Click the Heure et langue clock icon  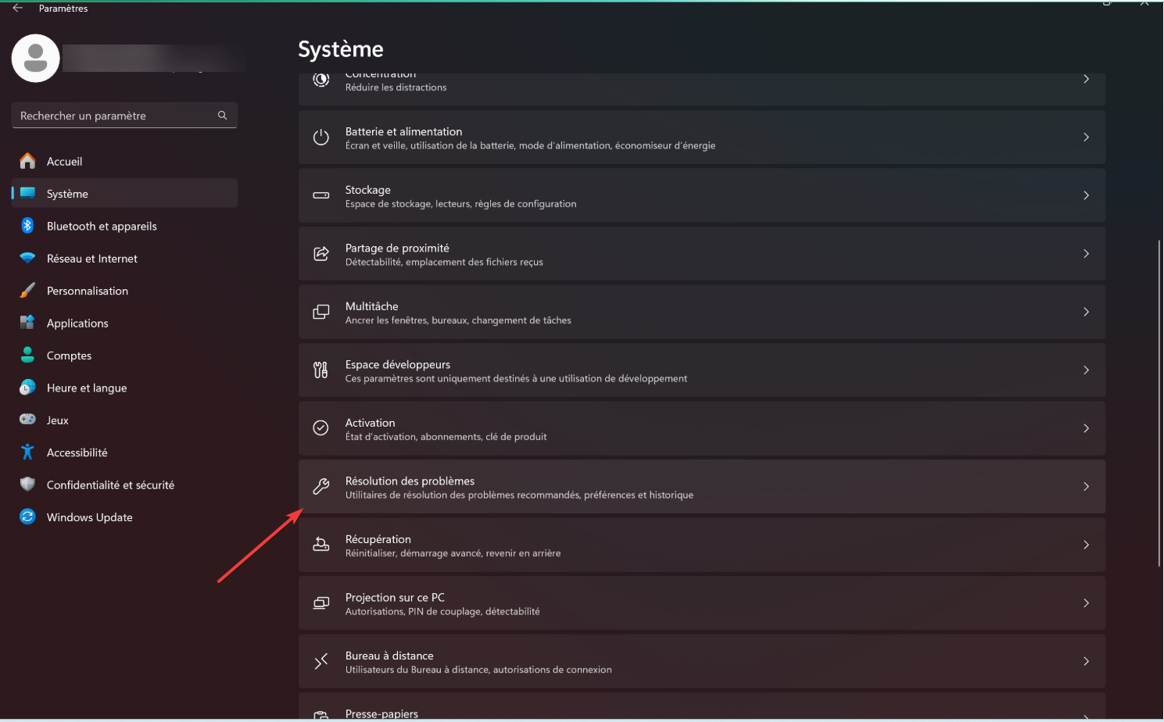coord(27,388)
